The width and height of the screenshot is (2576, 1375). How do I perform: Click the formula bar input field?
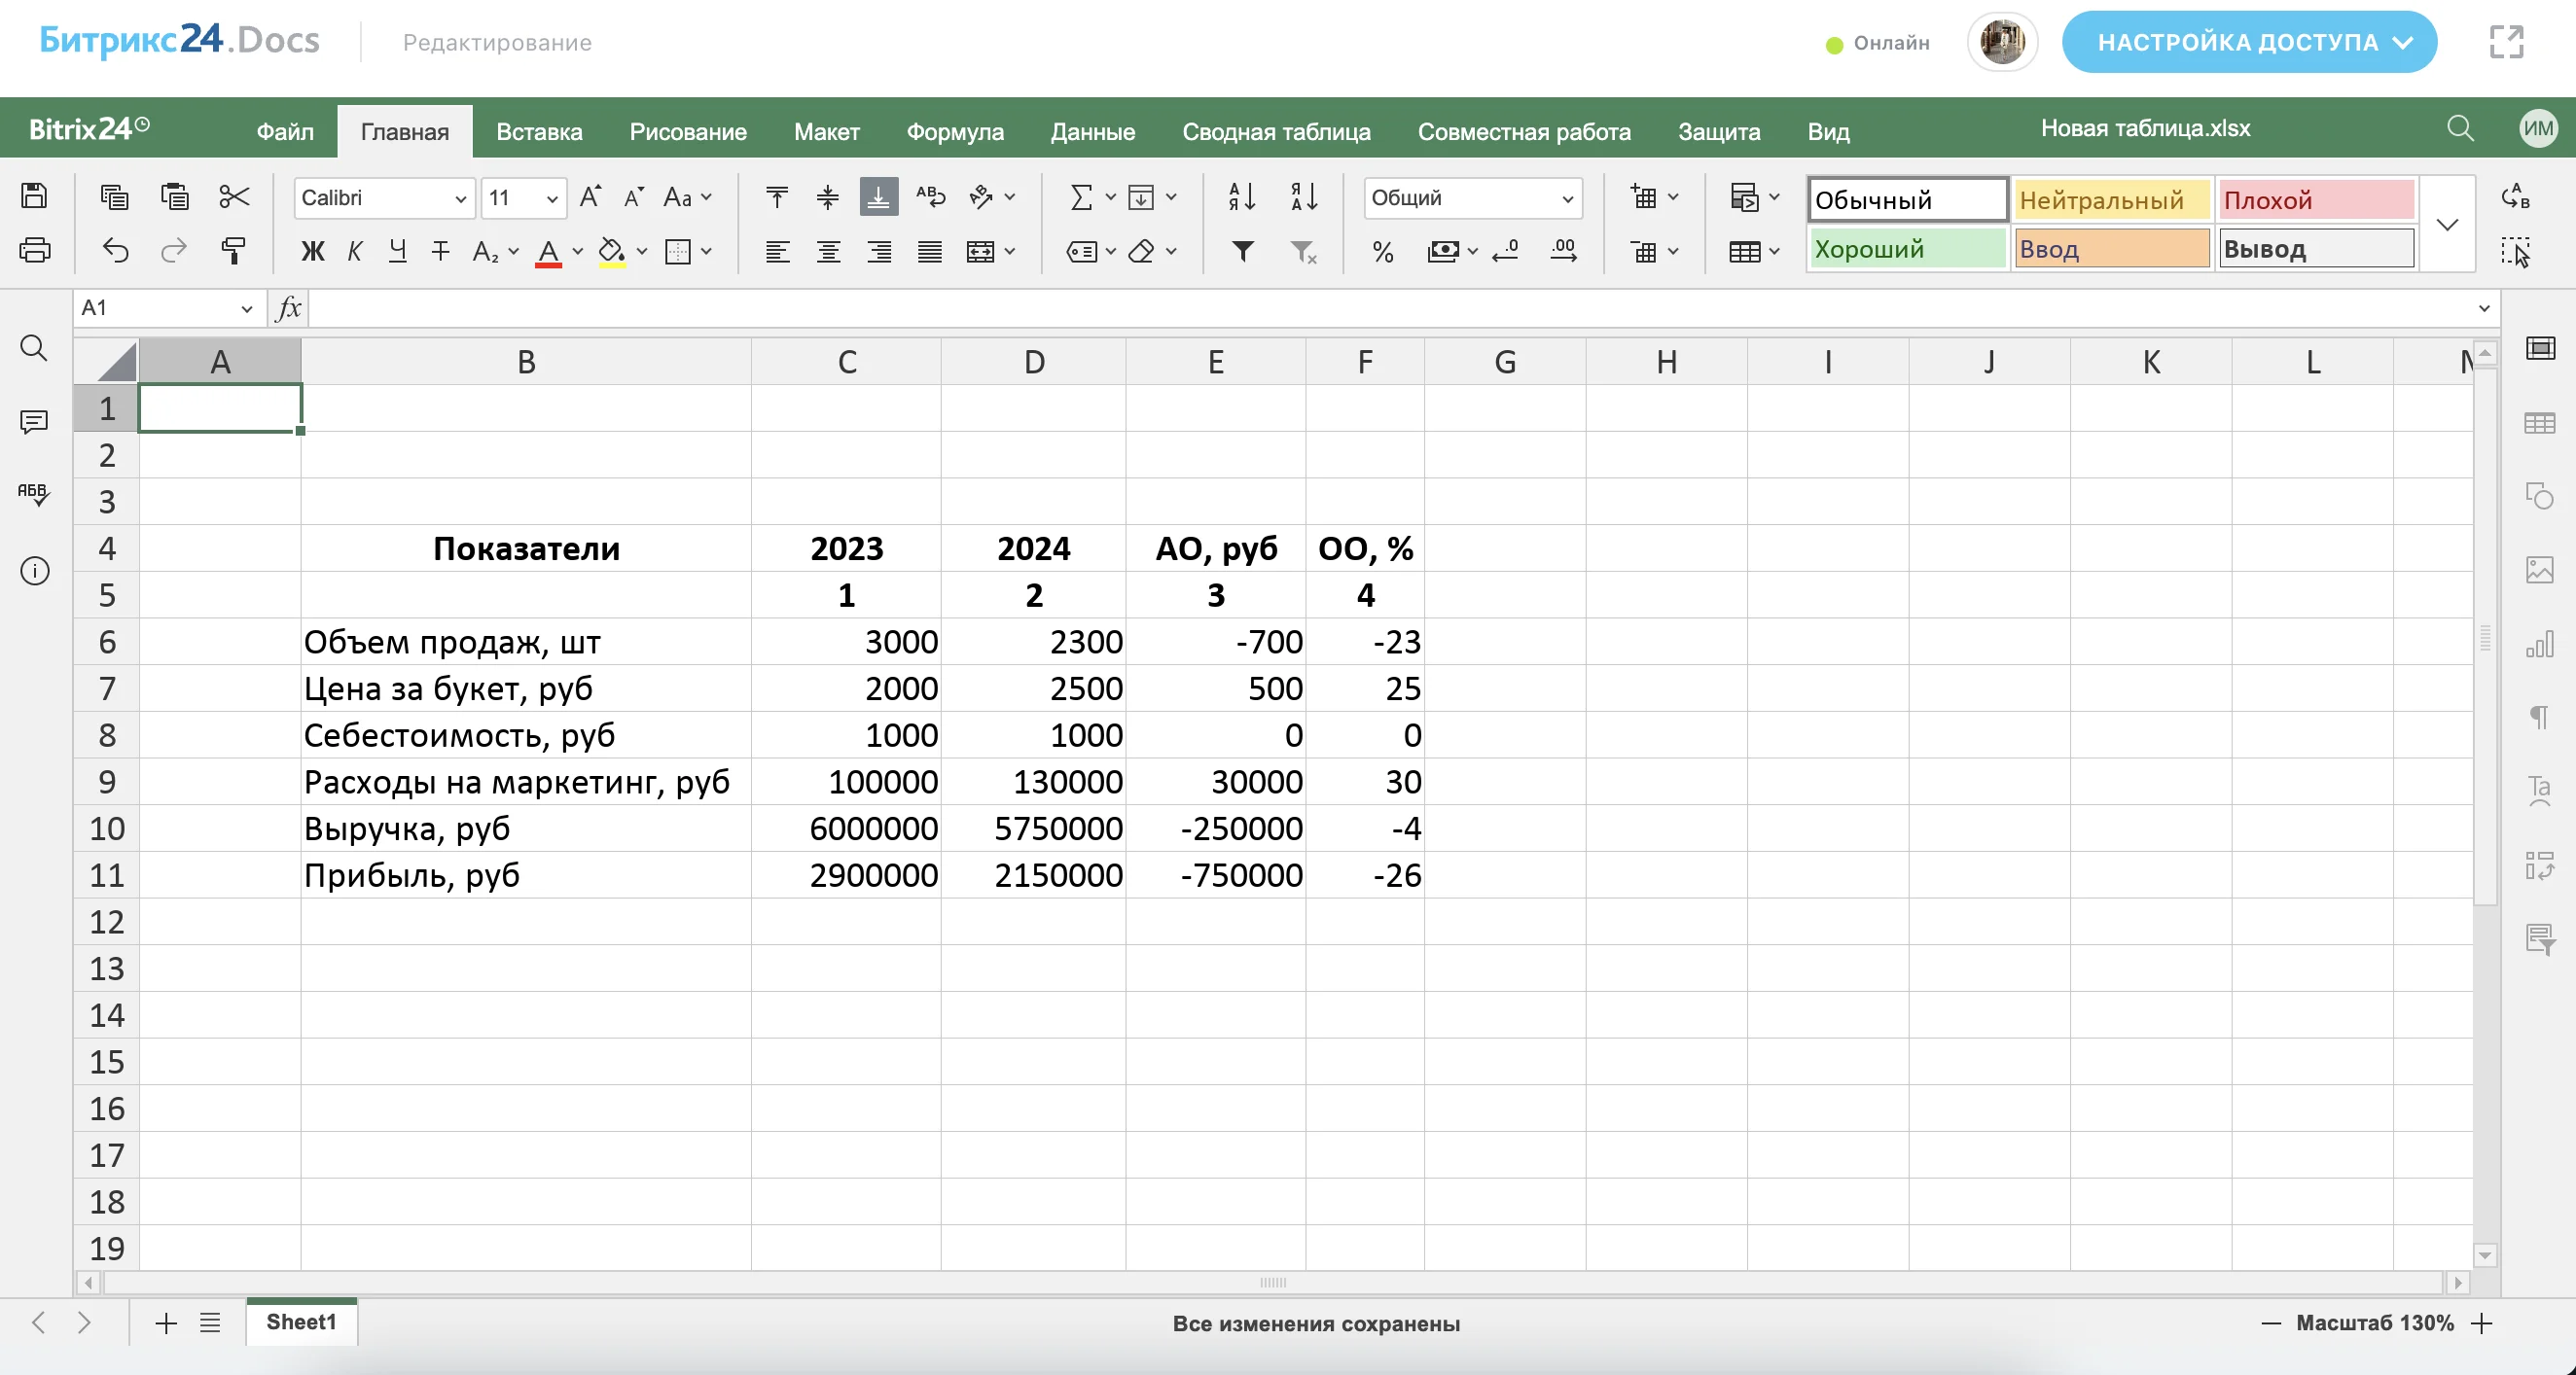[1390, 309]
